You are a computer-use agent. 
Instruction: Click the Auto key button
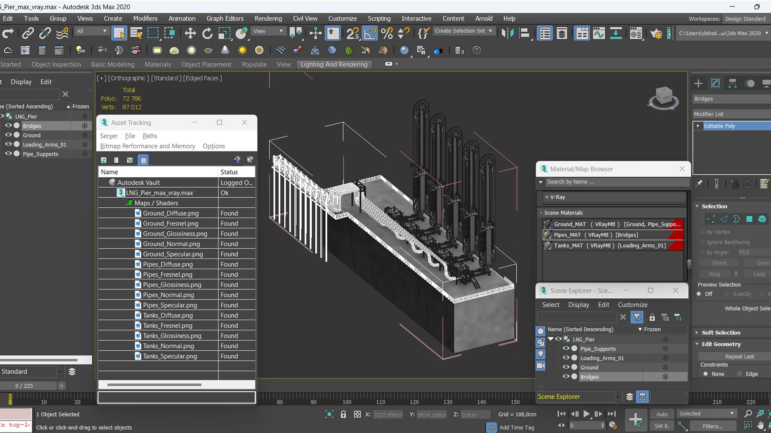pyautogui.click(x=662, y=414)
